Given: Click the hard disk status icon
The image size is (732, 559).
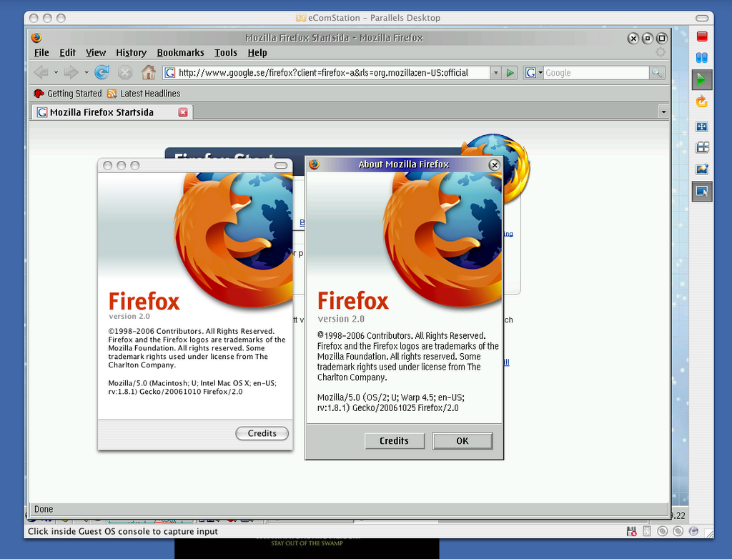Looking at the screenshot, I should pyautogui.click(x=647, y=531).
